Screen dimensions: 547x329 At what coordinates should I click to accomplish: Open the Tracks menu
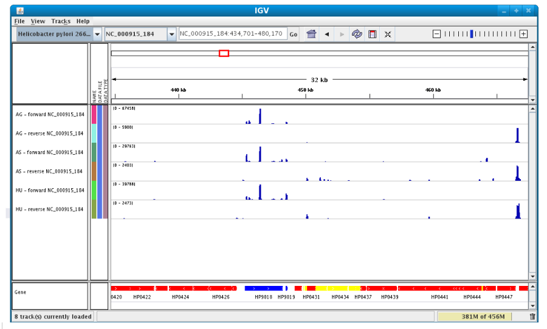click(61, 21)
